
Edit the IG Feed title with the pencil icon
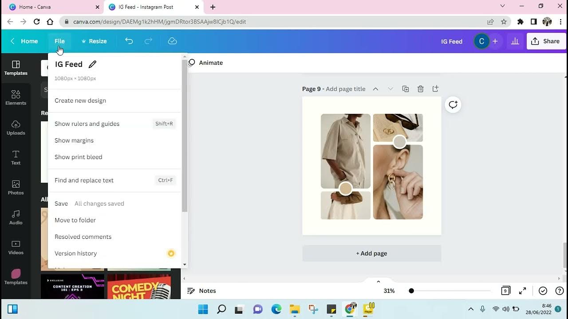click(92, 64)
